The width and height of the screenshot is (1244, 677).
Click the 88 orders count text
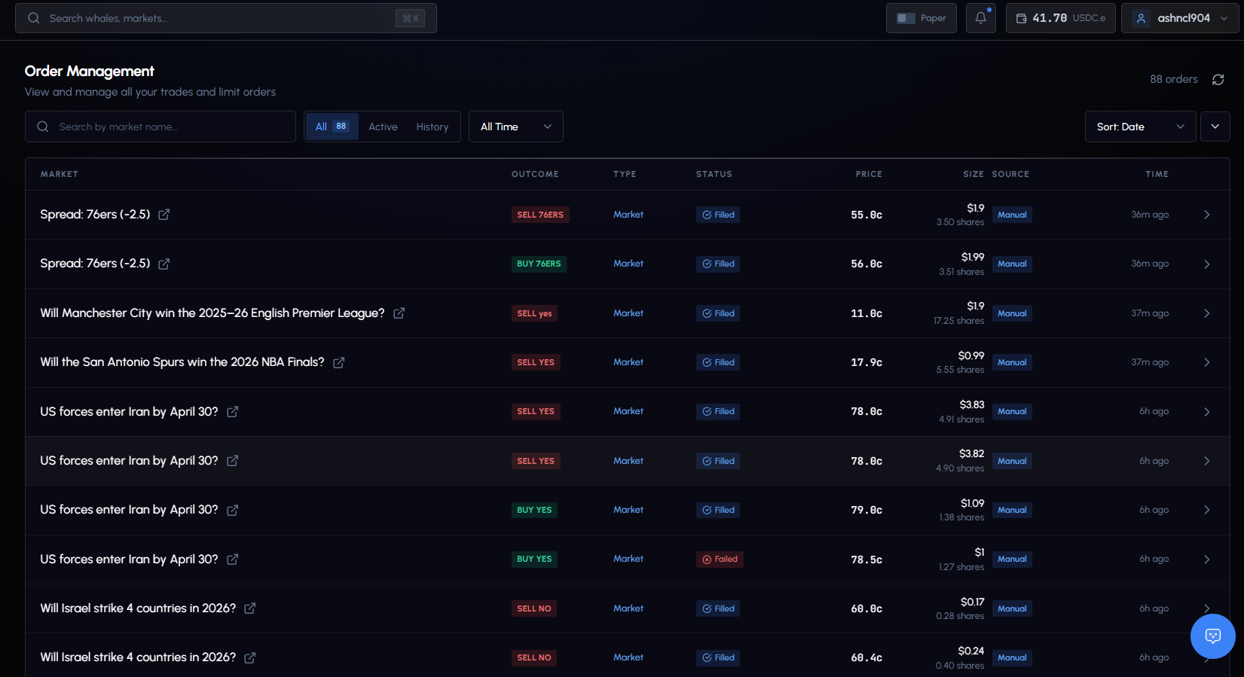(x=1174, y=79)
